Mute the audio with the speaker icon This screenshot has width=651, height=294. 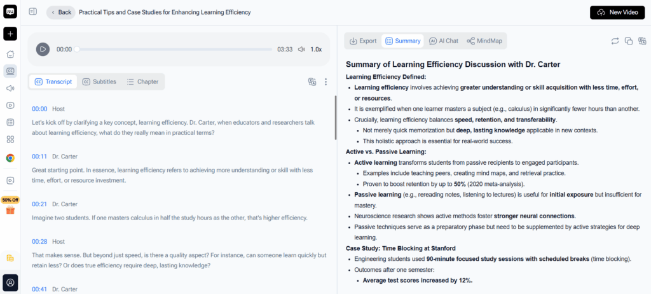click(301, 49)
